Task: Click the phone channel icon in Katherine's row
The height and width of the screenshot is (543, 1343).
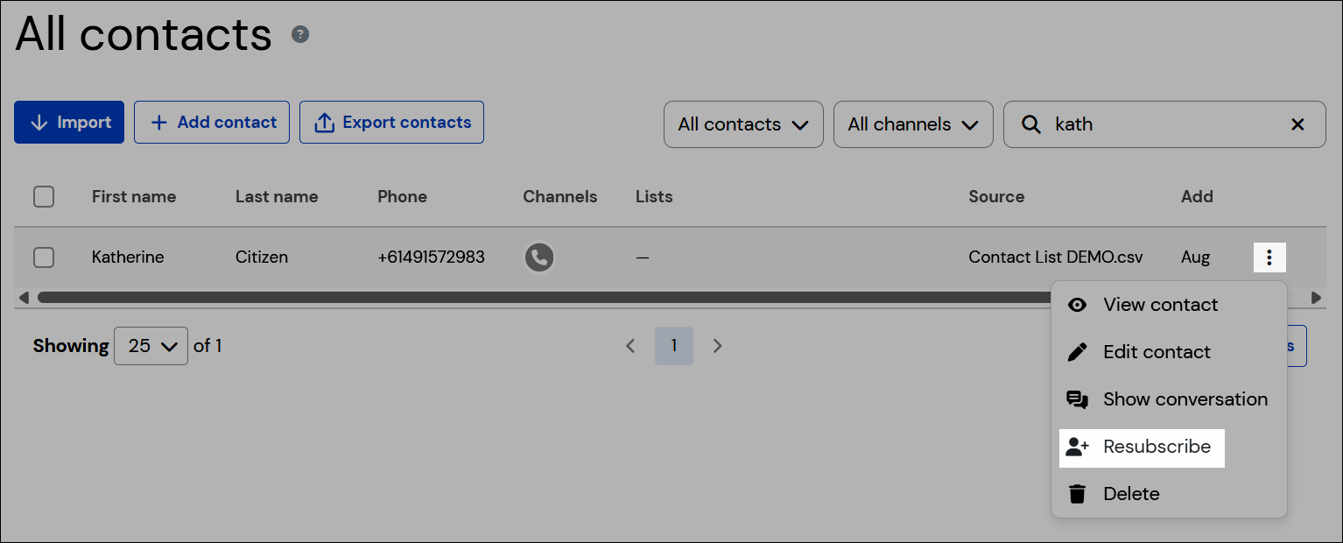Action: tap(539, 257)
